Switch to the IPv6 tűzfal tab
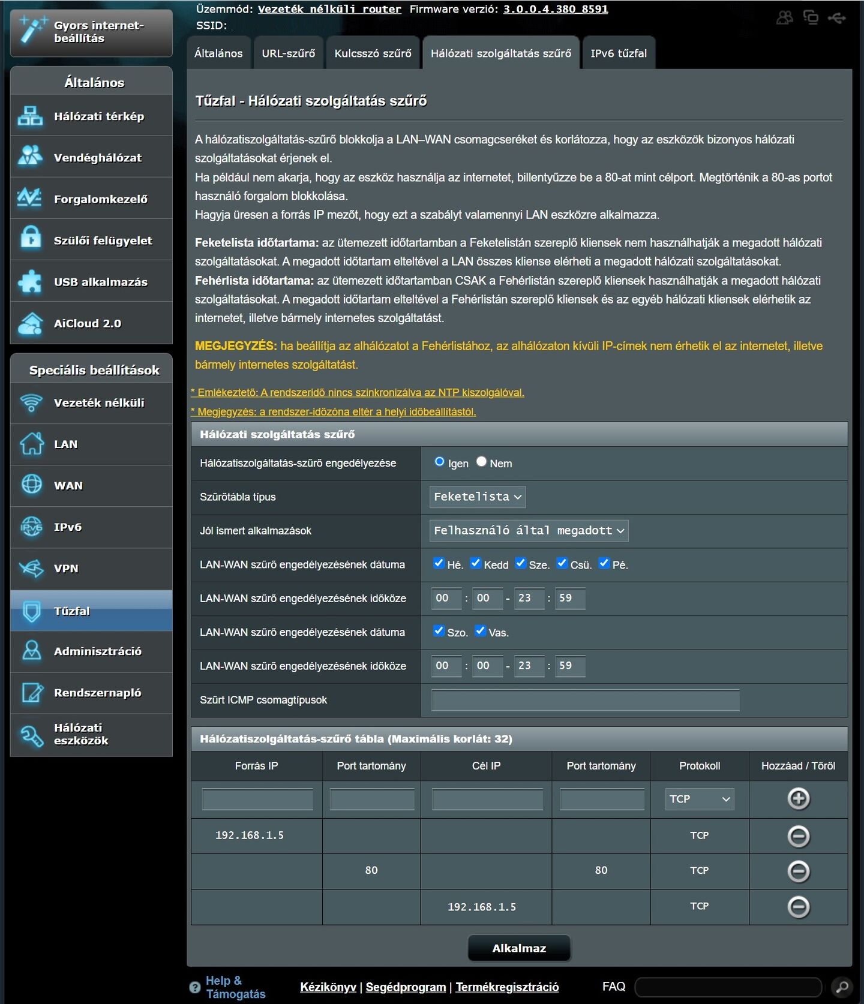864x1004 pixels. [619, 53]
